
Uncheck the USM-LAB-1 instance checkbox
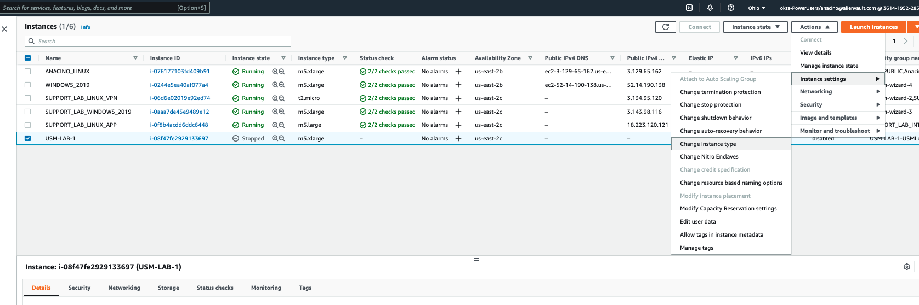pos(27,138)
